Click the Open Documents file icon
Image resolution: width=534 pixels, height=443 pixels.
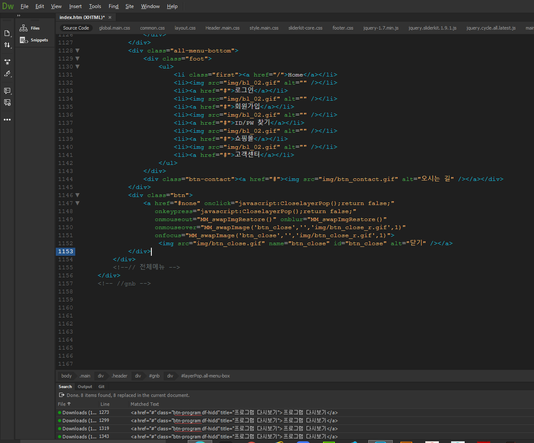pyautogui.click(x=7, y=33)
